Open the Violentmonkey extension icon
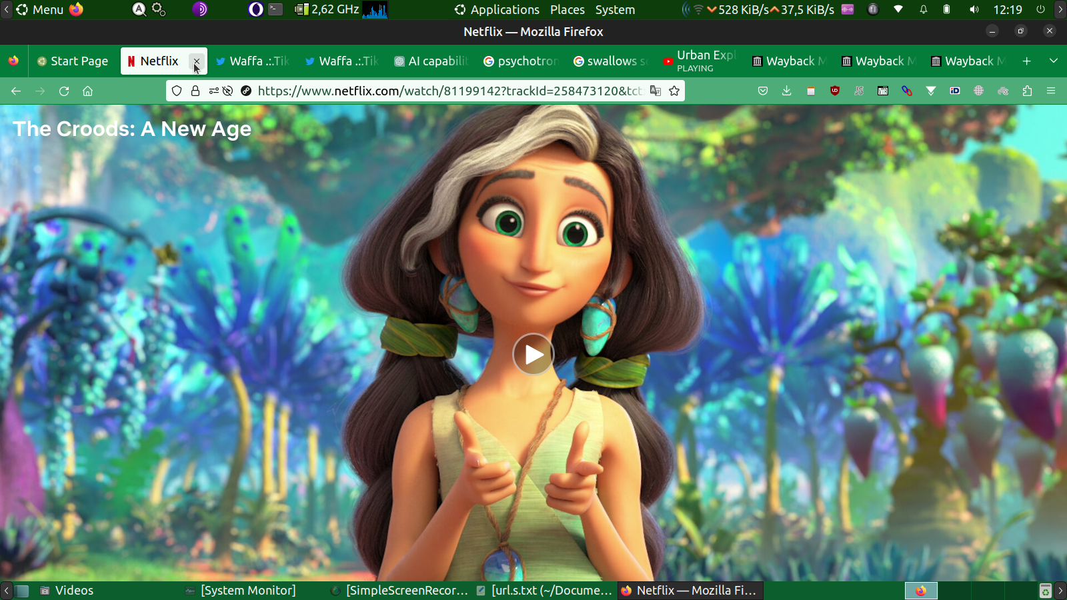The image size is (1067, 600). pyautogui.click(x=883, y=91)
